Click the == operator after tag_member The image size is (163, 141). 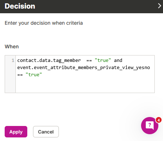[89, 60]
